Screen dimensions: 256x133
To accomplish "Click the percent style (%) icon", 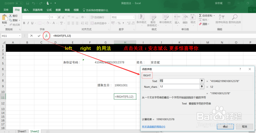I will [x=119, y=23].
